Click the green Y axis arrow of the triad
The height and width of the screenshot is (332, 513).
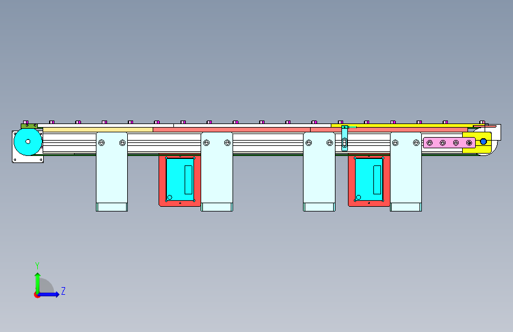37,282
